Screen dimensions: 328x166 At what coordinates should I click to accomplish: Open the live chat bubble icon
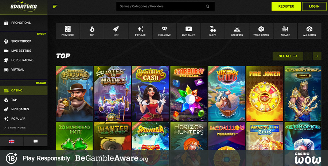(x=36, y=141)
